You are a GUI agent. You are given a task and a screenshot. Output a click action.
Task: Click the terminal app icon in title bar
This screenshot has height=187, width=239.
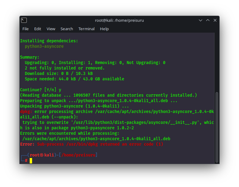24,20
